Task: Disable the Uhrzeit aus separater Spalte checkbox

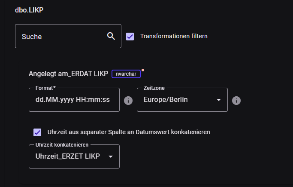Action: (x=37, y=132)
